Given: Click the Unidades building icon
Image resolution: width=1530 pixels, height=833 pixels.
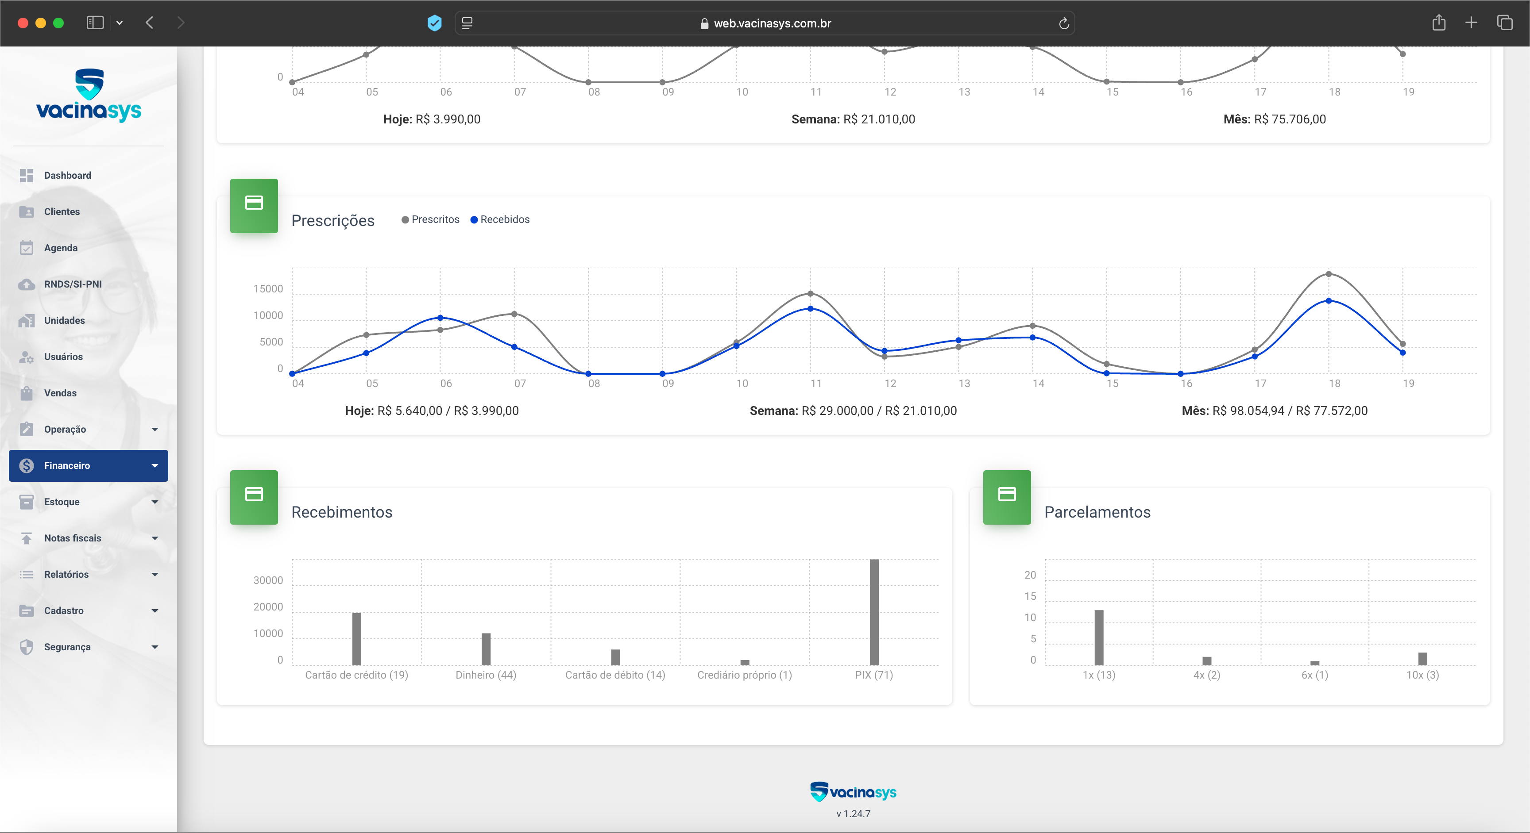Looking at the screenshot, I should 26,320.
